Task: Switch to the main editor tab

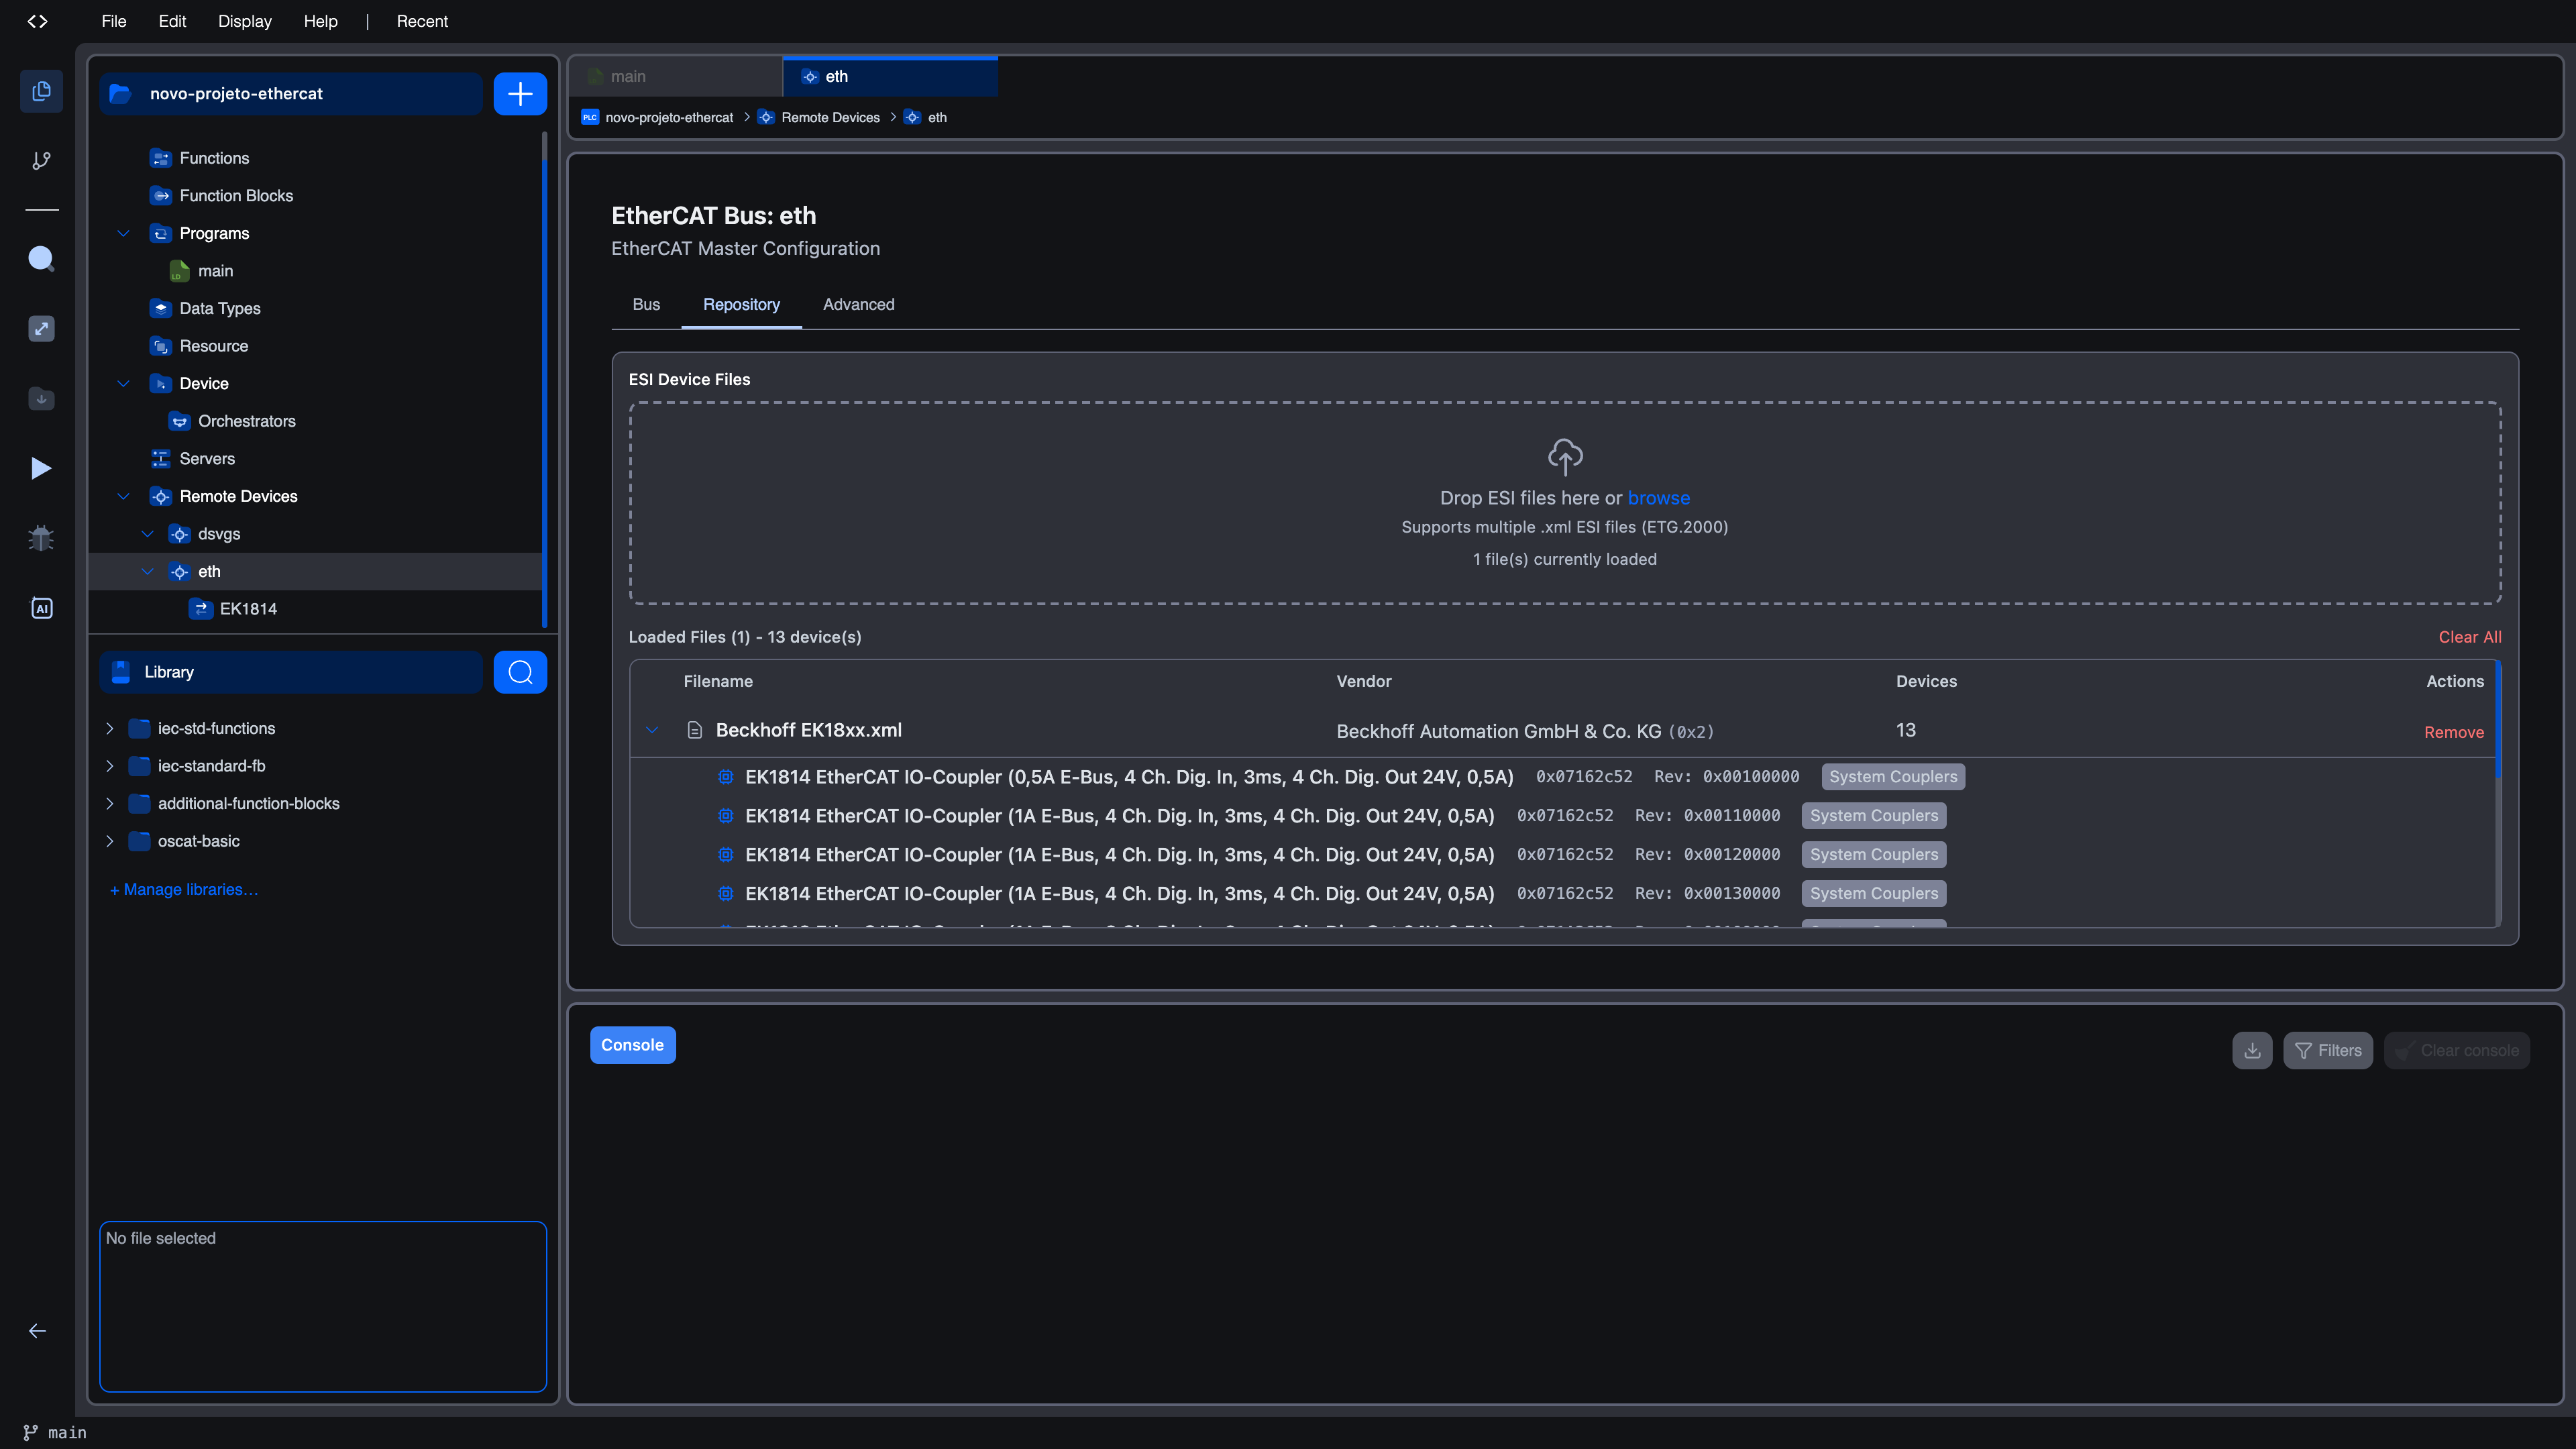Action: [x=675, y=77]
